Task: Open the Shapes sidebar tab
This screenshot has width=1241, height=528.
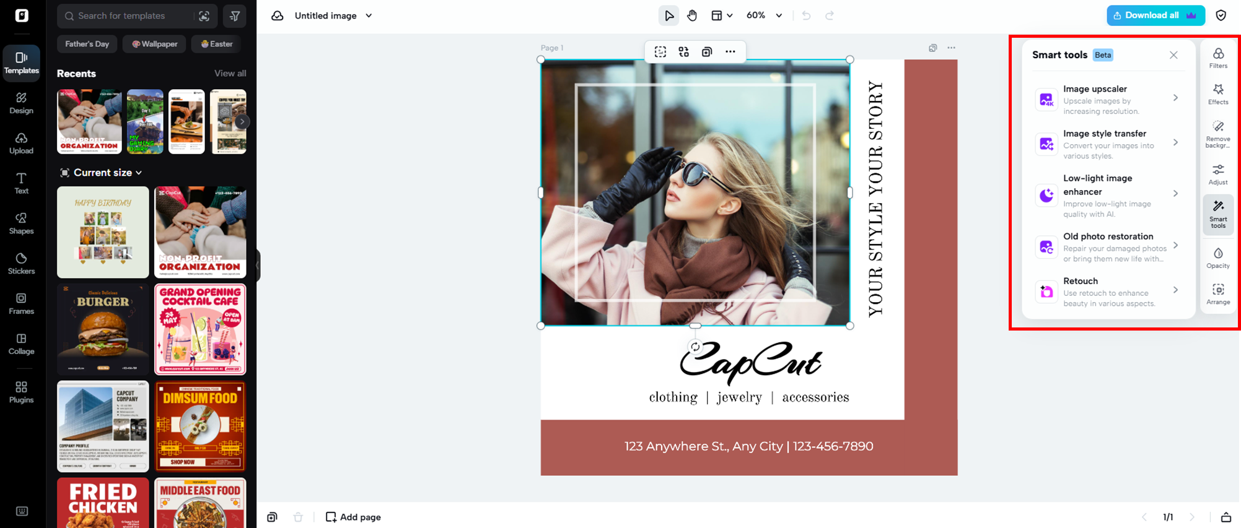Action: click(x=22, y=223)
